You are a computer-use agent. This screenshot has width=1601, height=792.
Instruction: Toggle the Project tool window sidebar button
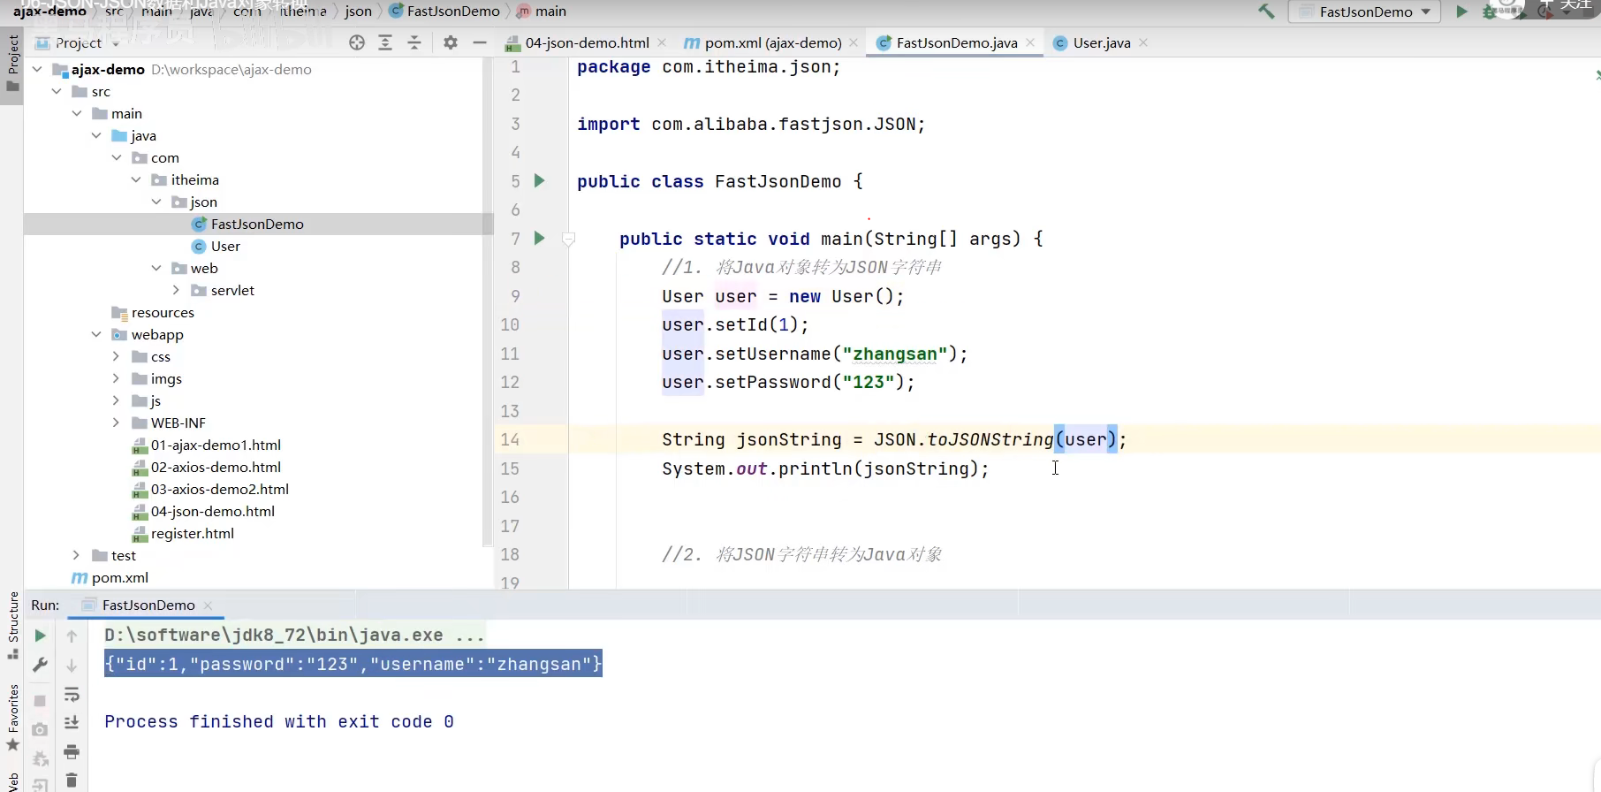click(12, 62)
